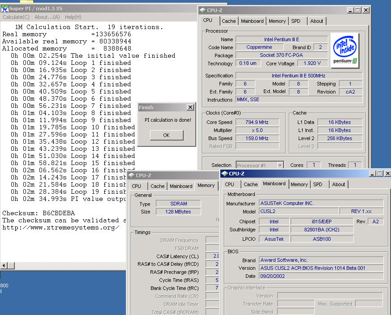Open the Calculate(C) menu in Super PI
The height and width of the screenshot is (315, 391).
point(16,17)
